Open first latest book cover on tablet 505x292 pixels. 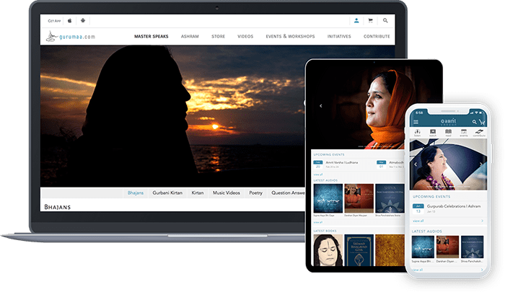tap(328, 250)
